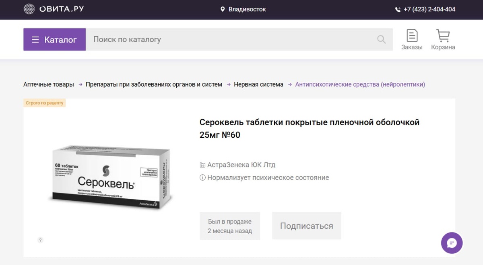The height and width of the screenshot is (265, 483).
Task: Click the Подписаться button
Action: (307, 226)
